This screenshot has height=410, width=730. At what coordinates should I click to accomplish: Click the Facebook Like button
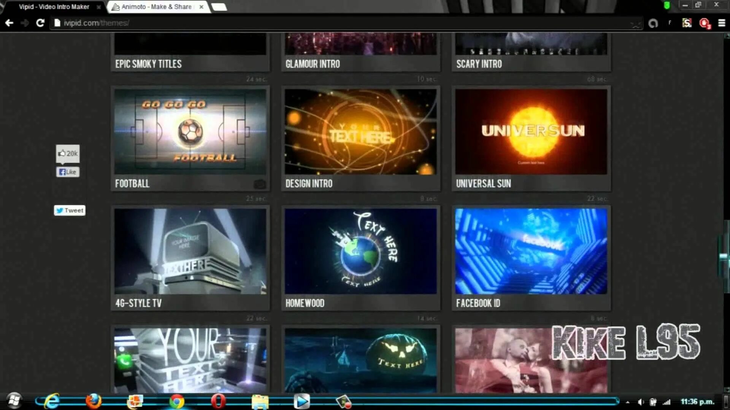(68, 172)
